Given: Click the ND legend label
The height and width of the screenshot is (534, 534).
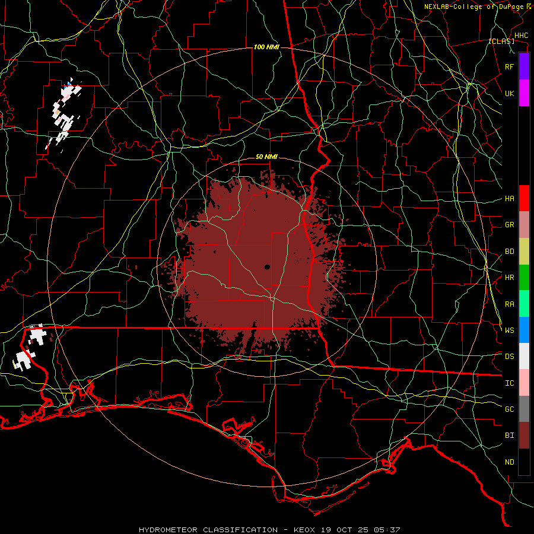Looking at the screenshot, I should pyautogui.click(x=510, y=462).
